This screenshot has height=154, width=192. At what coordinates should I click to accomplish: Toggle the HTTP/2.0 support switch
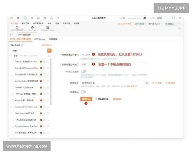pyautogui.click(x=84, y=71)
